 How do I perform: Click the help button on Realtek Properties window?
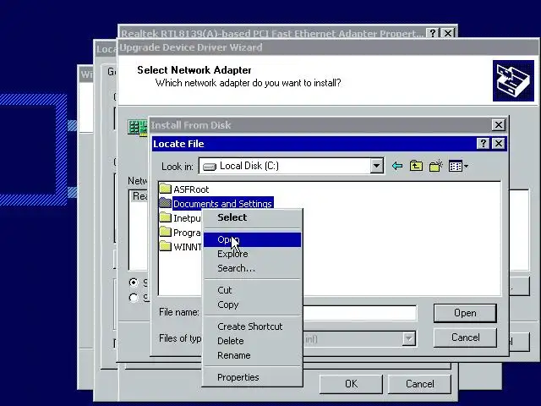(432, 33)
